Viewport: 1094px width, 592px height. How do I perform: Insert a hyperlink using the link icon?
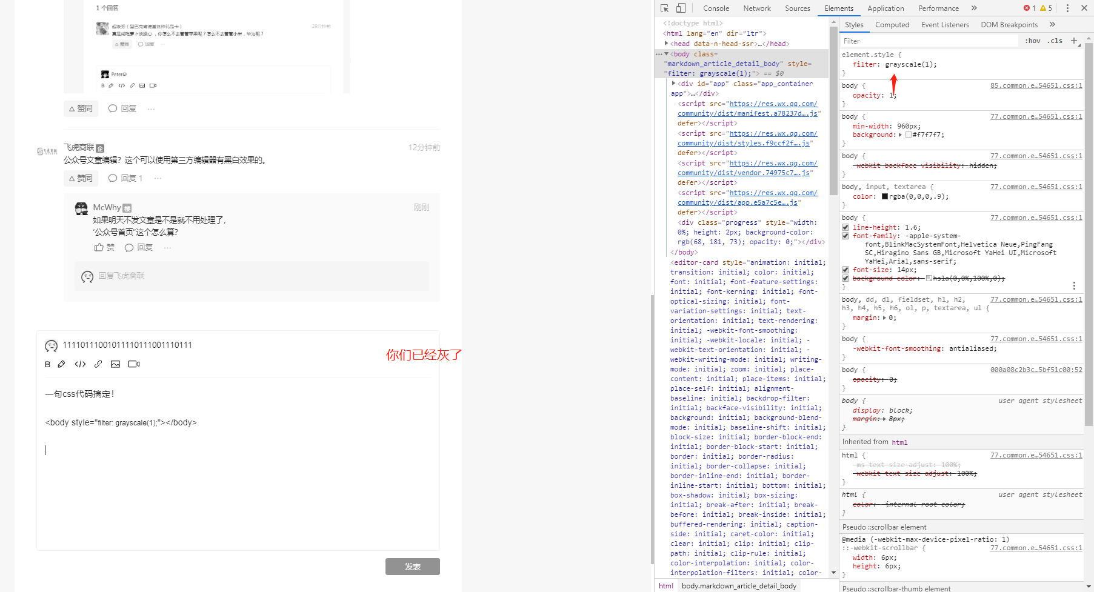[98, 364]
